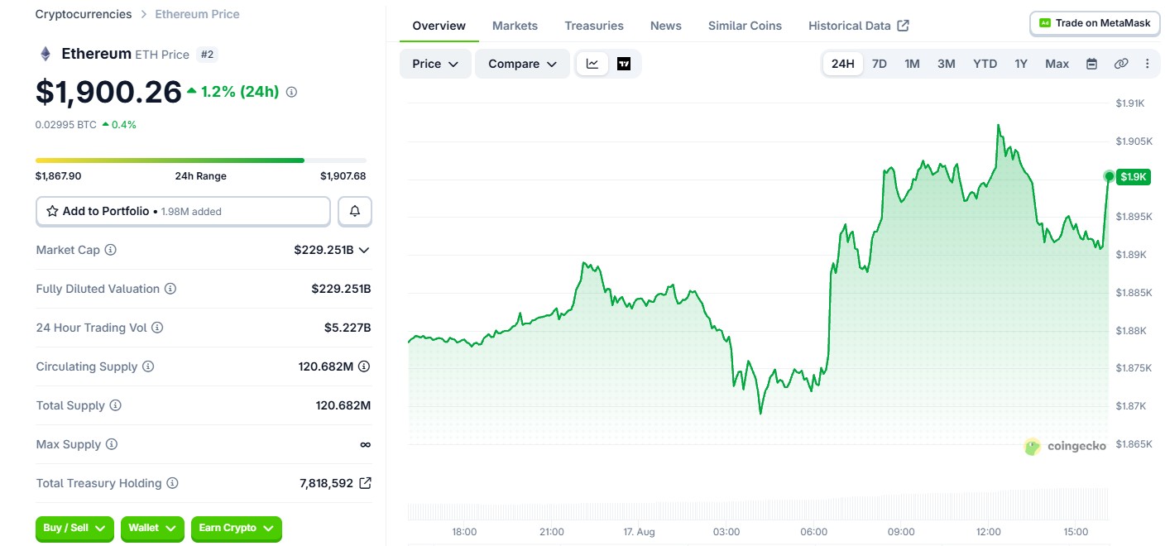Switch to Overview tab
The width and height of the screenshot is (1165, 546).
point(439,26)
